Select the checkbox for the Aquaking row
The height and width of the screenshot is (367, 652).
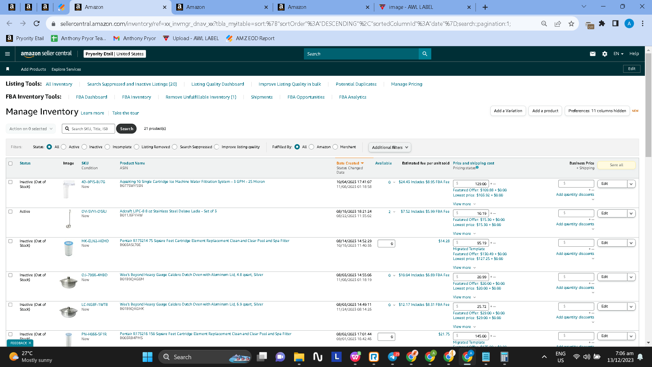pos(11,182)
